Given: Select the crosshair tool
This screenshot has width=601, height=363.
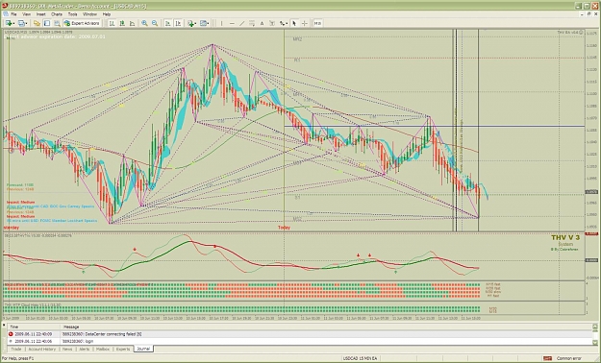Looking at the screenshot, I should point(304,23).
